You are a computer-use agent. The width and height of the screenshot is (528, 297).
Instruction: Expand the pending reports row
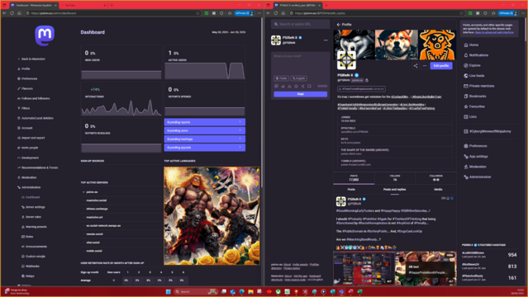[204, 122]
